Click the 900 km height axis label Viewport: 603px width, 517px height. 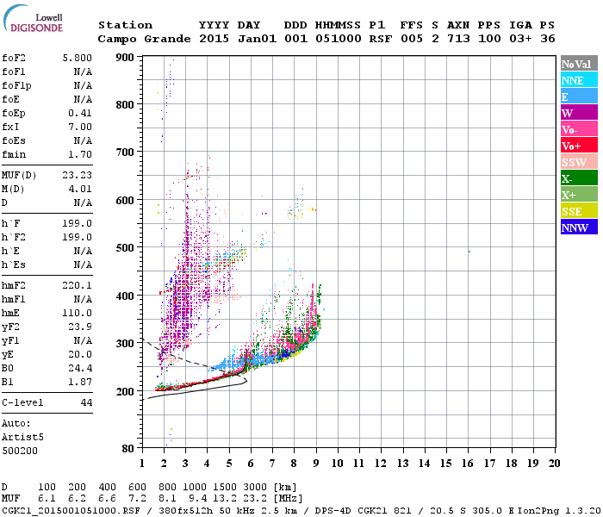[x=125, y=58]
